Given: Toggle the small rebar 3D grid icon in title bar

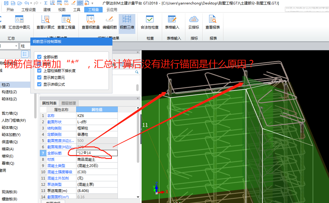Looking at the screenshot, I should tap(80, 3).
